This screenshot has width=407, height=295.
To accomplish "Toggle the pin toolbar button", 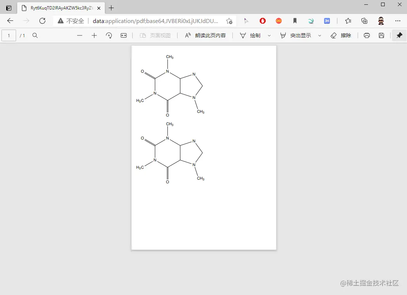I will click(x=399, y=35).
